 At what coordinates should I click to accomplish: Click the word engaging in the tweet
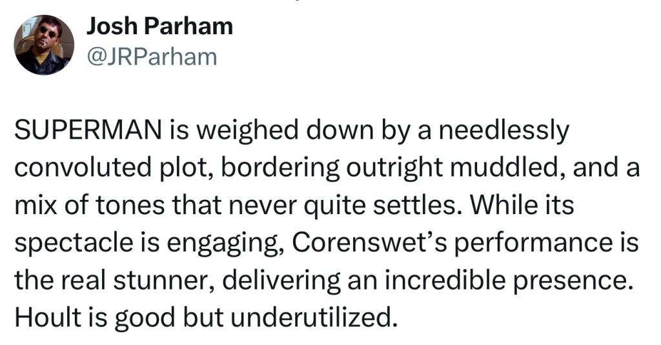click(226, 244)
